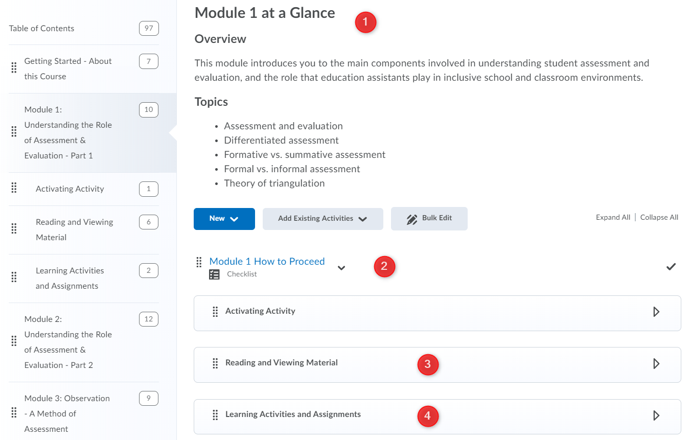The image size is (690, 440).
Task: Click the sidebar drag handle for Getting Started
Action: 14,68
